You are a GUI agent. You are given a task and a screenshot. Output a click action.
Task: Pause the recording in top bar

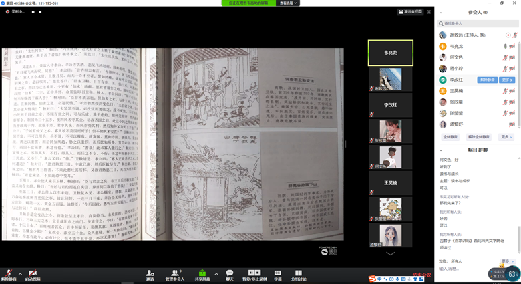tap(33, 12)
